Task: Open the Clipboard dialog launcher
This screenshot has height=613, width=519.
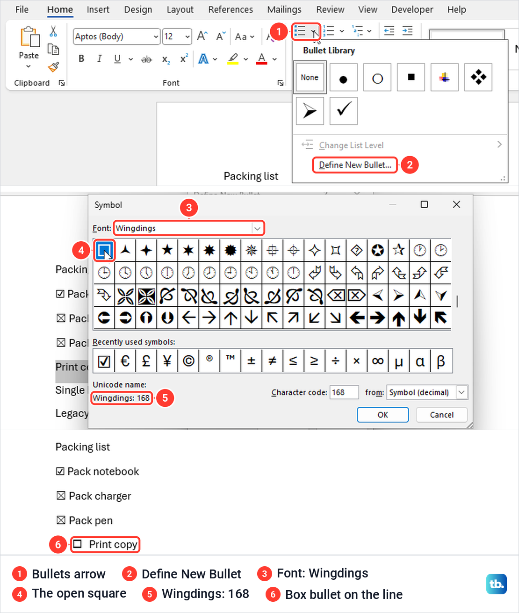Action: coord(61,83)
